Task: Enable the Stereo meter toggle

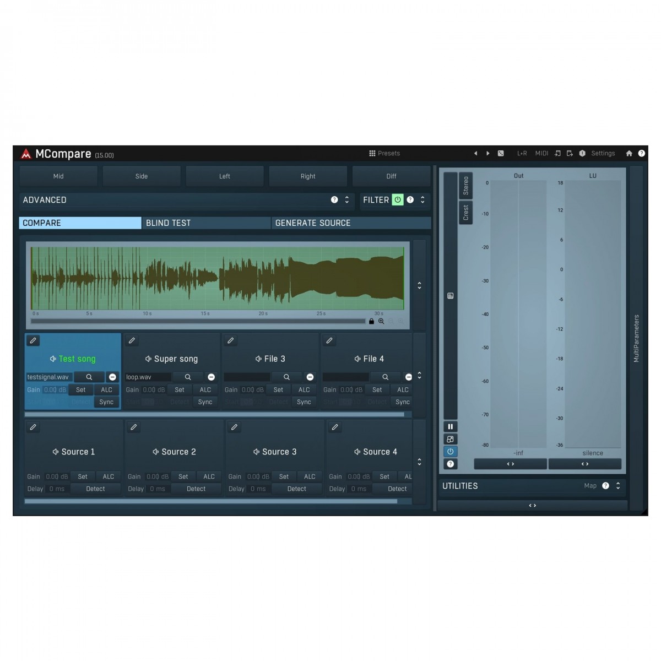Action: [x=465, y=186]
